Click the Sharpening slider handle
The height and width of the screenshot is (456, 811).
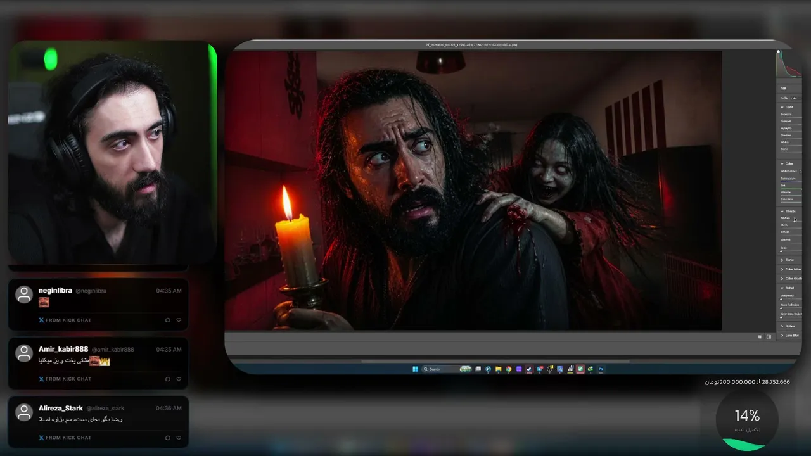(781, 299)
